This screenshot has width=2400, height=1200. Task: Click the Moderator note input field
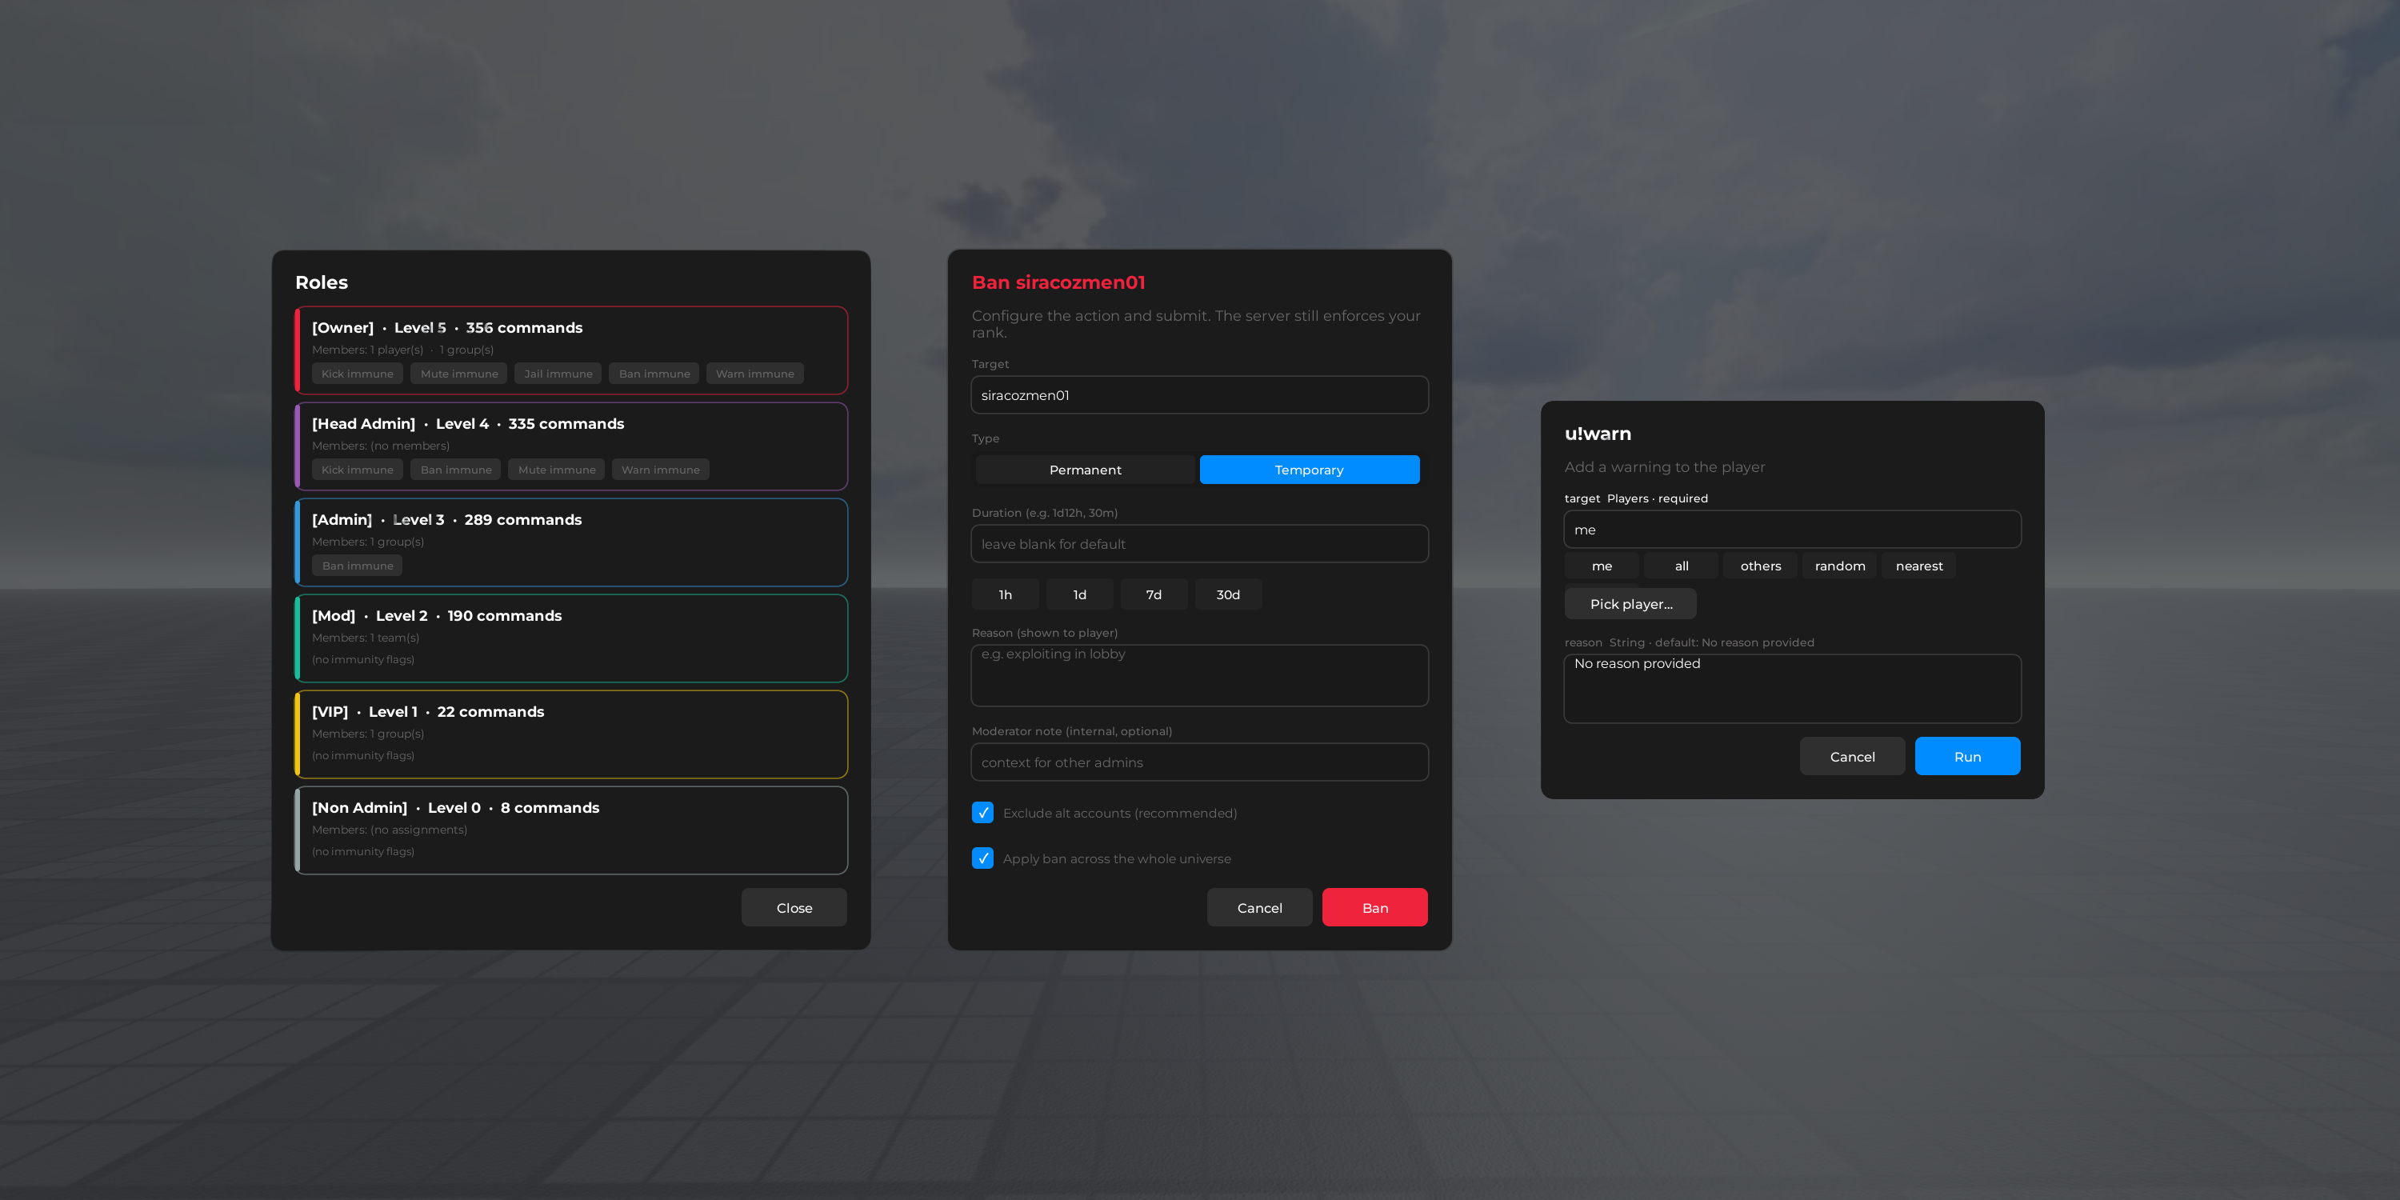pos(1199,762)
